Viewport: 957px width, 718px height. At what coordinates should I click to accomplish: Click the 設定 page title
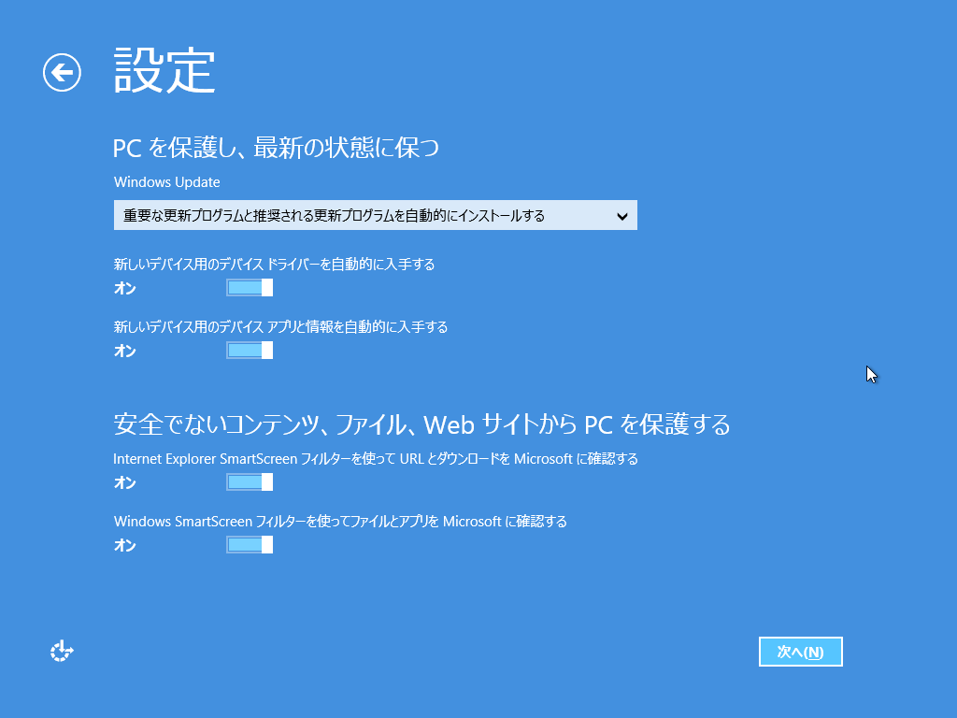pos(164,70)
